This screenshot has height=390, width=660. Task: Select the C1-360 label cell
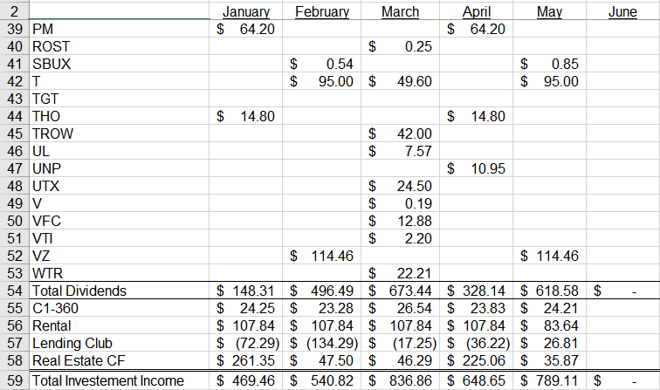[x=119, y=308]
